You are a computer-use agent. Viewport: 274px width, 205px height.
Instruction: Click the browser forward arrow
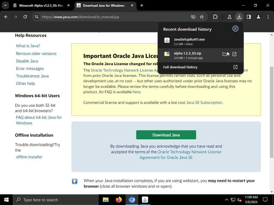[x=16, y=17]
